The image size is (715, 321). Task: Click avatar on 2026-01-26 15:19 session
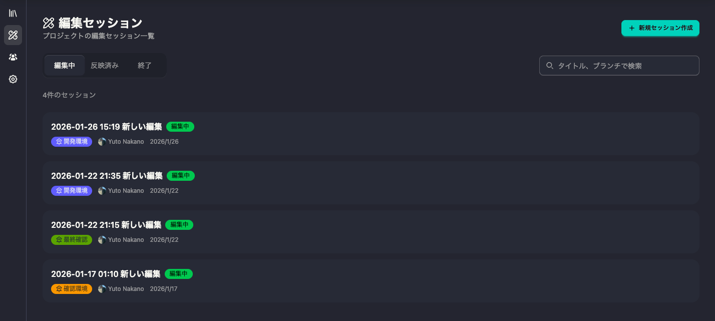102,142
